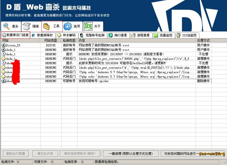Click 用户操作 in the Discuz_X3 row

tap(203, 45)
